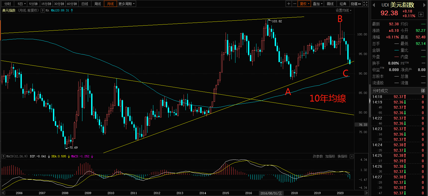Go to previous symbol with left arrow
428x196 pixels.
pos(374,5)
